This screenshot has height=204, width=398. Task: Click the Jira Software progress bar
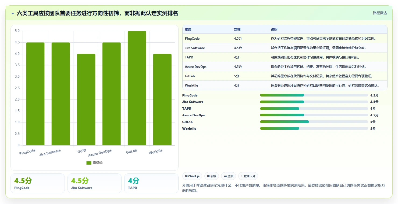click(314, 102)
